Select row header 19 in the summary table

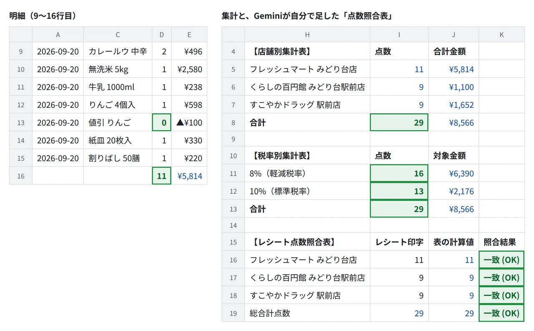click(233, 313)
